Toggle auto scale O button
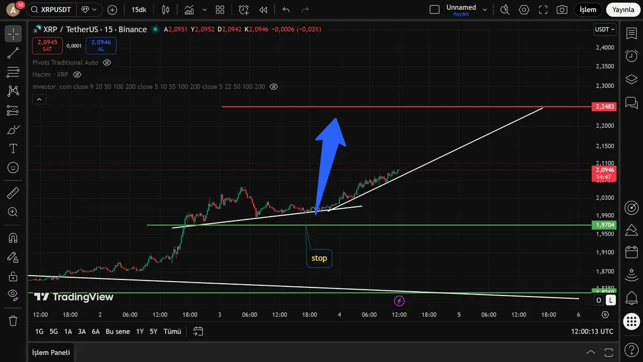The image size is (643, 362). tap(599, 300)
